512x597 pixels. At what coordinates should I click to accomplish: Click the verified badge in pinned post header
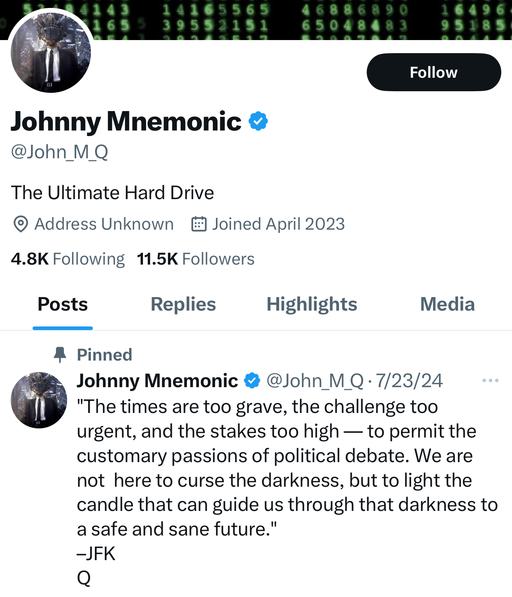point(252,381)
